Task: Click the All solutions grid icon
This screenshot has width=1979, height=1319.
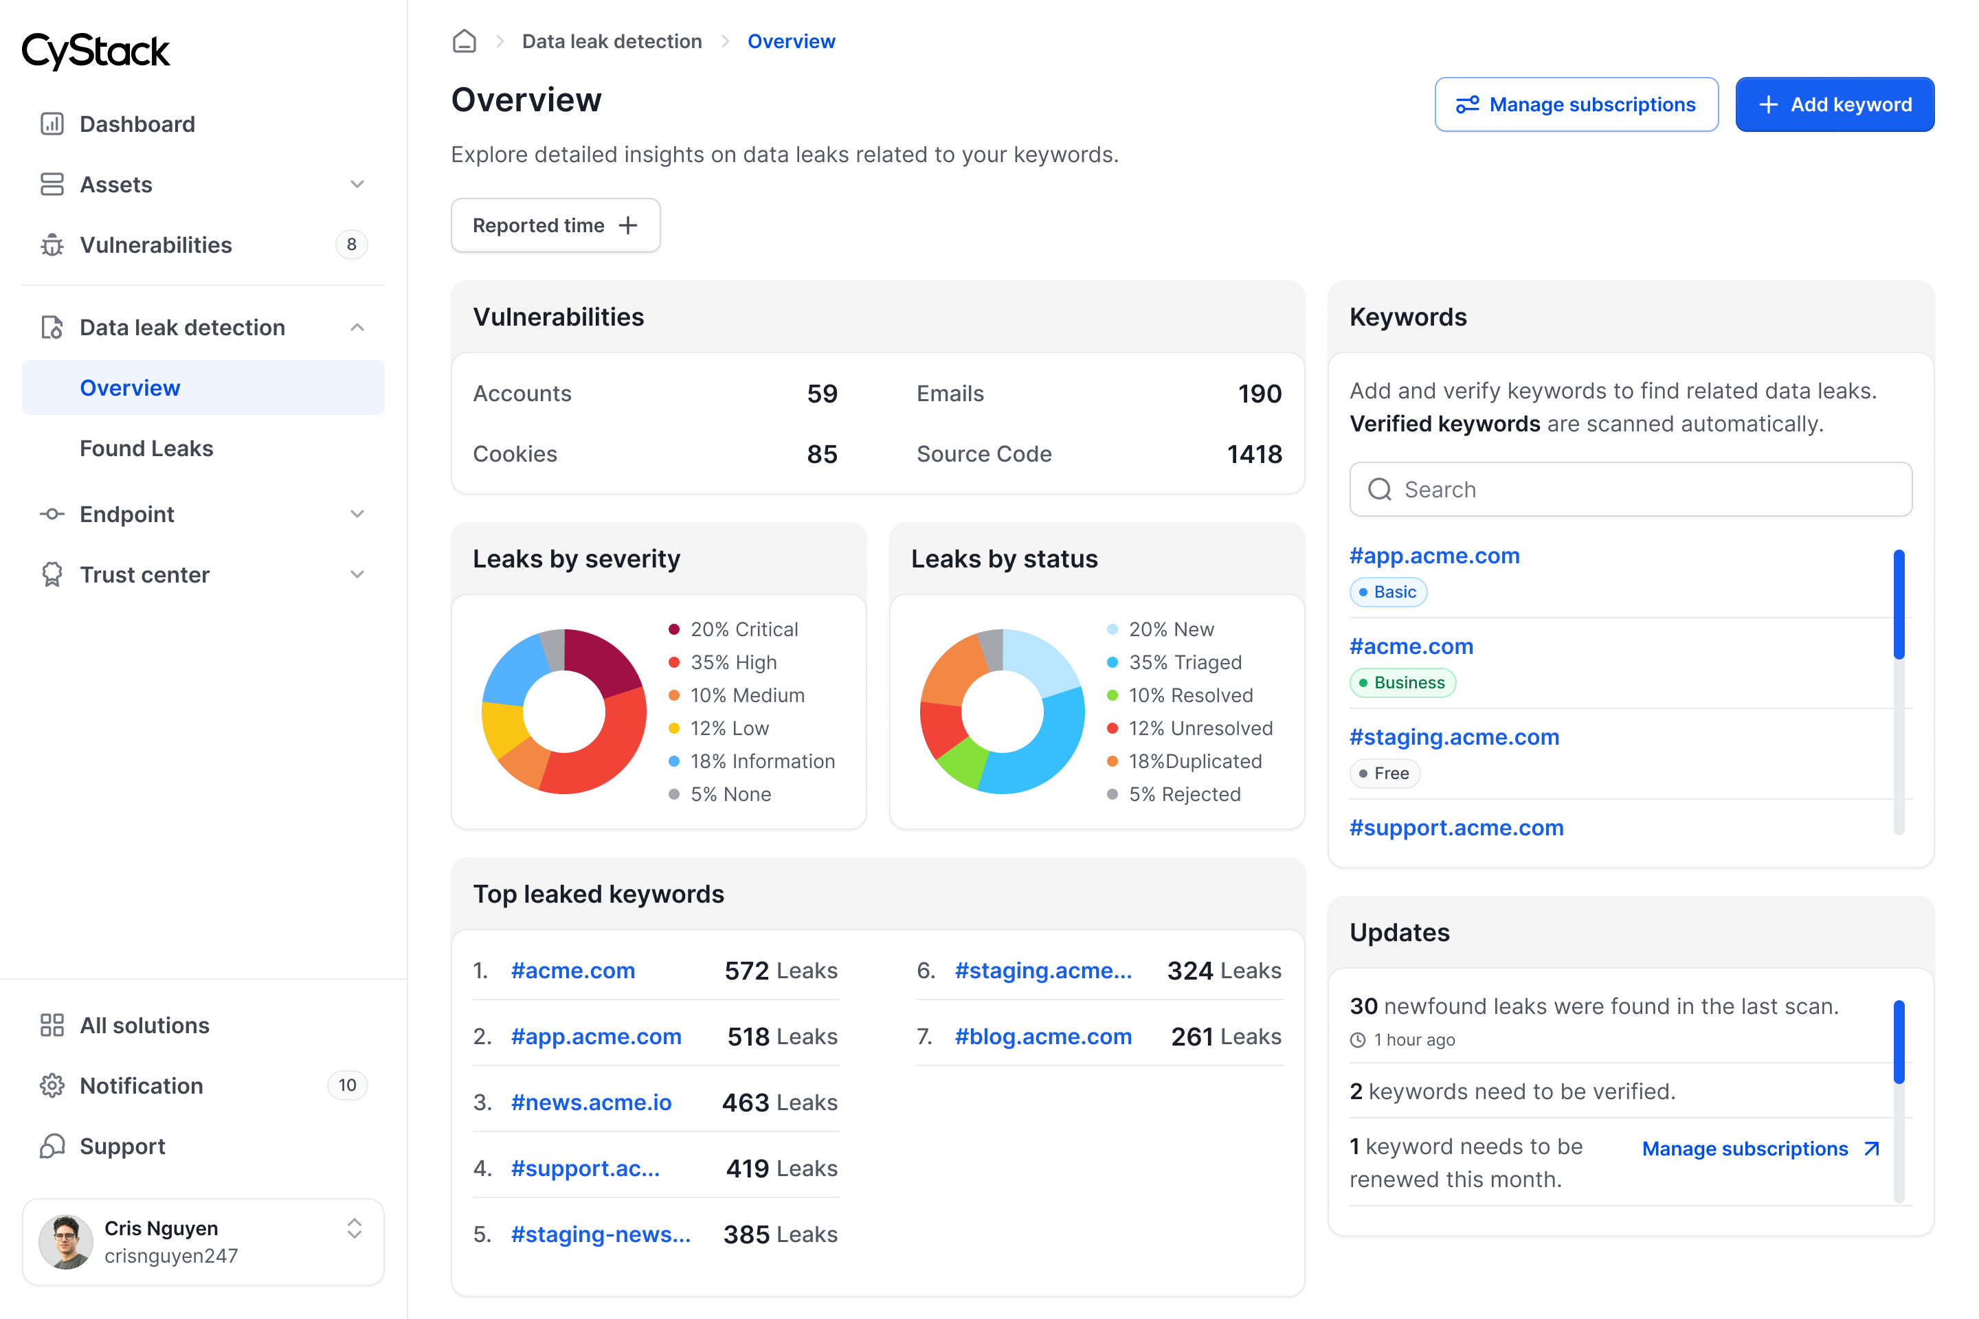Action: coord(52,1026)
